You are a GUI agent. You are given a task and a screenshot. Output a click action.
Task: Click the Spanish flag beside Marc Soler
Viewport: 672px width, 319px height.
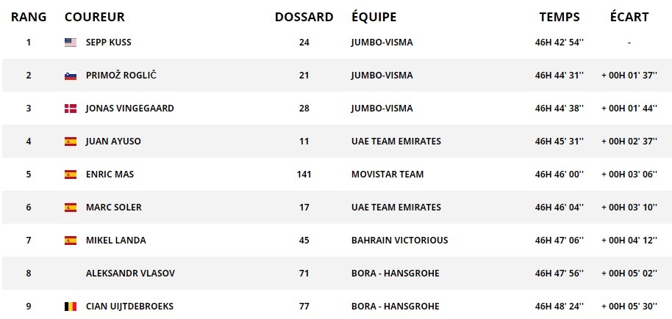click(71, 208)
